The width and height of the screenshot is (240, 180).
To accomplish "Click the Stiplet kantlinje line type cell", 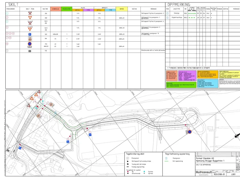I will point(177,18).
